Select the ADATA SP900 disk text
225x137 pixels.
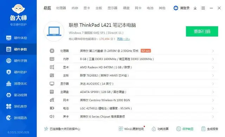(x=103, y=92)
